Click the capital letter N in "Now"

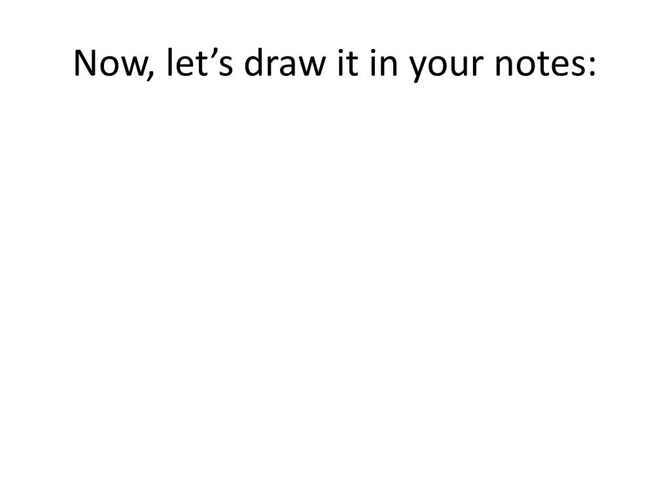click(x=85, y=63)
